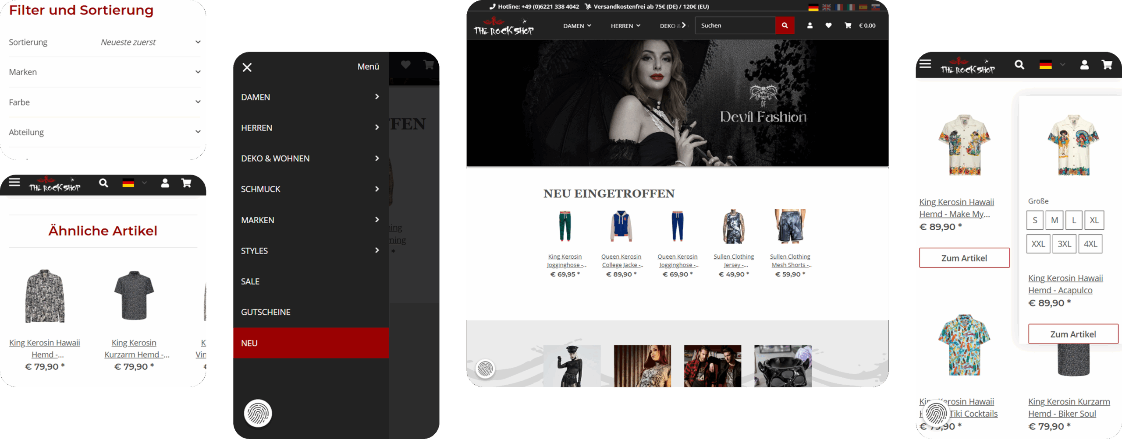The height and width of the screenshot is (439, 1122).
Task: Open Sullen Clothing Mesh Shorts product link
Action: (x=790, y=260)
